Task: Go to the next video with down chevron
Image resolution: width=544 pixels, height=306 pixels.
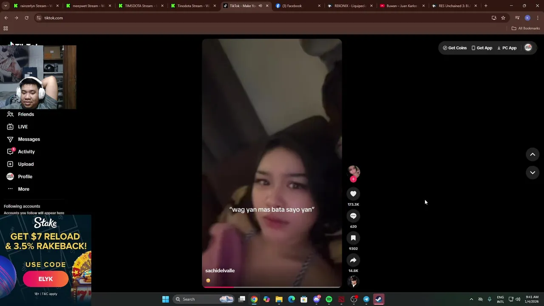Action: [x=533, y=173]
